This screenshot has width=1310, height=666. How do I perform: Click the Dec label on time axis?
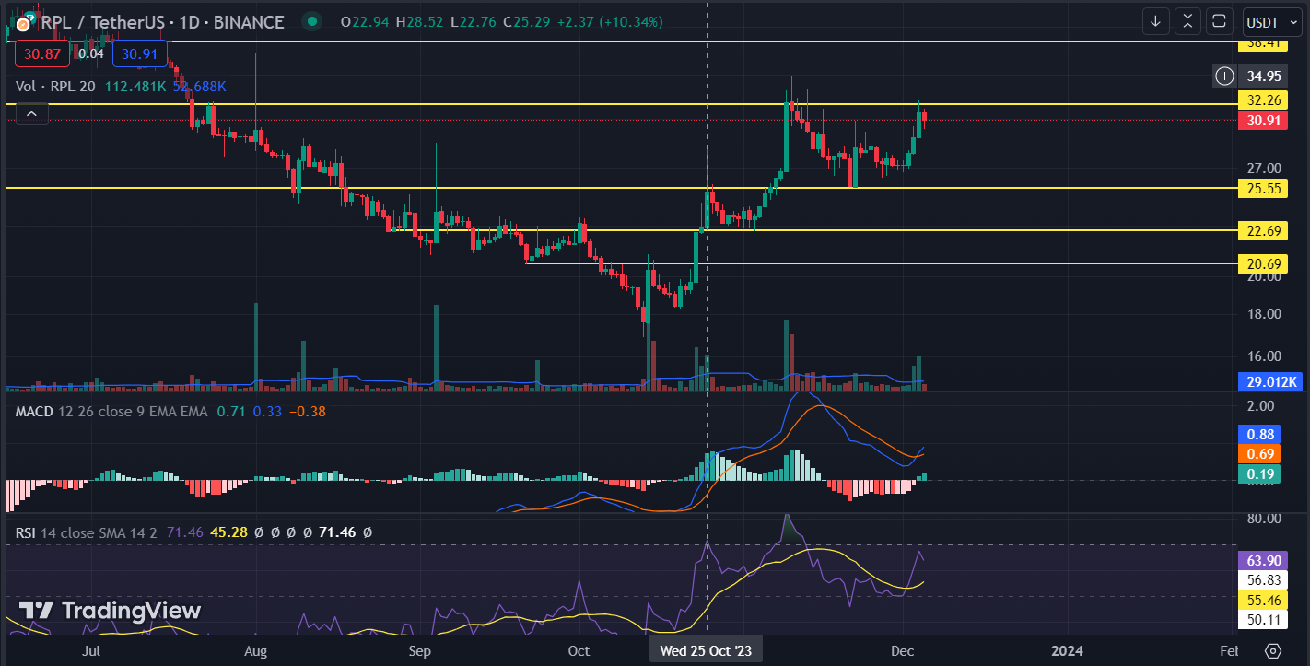[902, 651]
